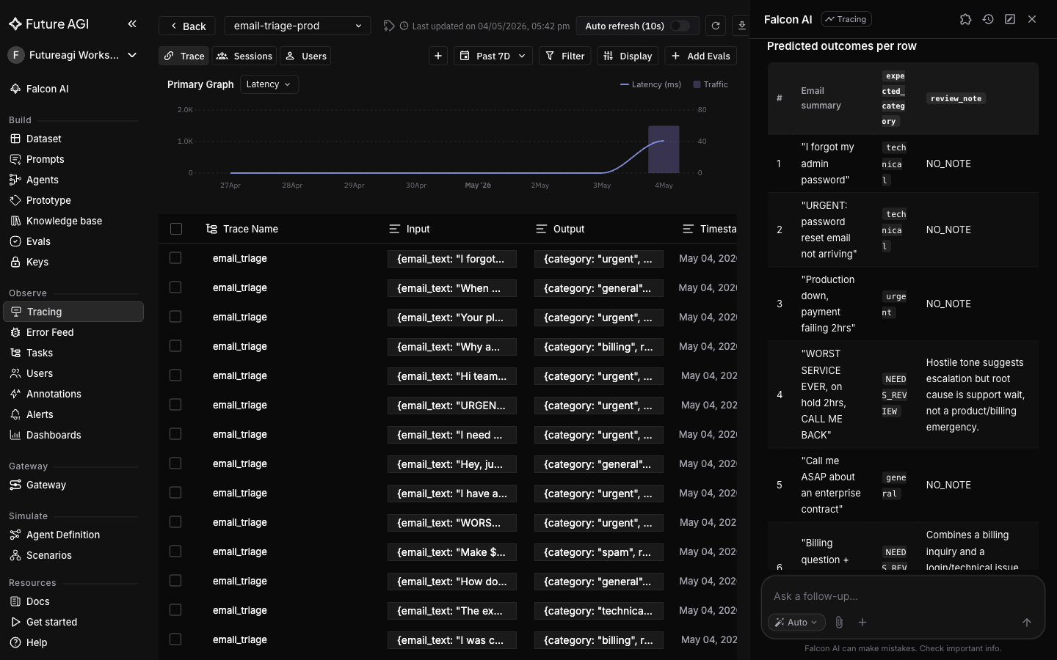Image resolution: width=1057 pixels, height=660 pixels.
Task: Open the Filter options
Action: pyautogui.click(x=565, y=56)
